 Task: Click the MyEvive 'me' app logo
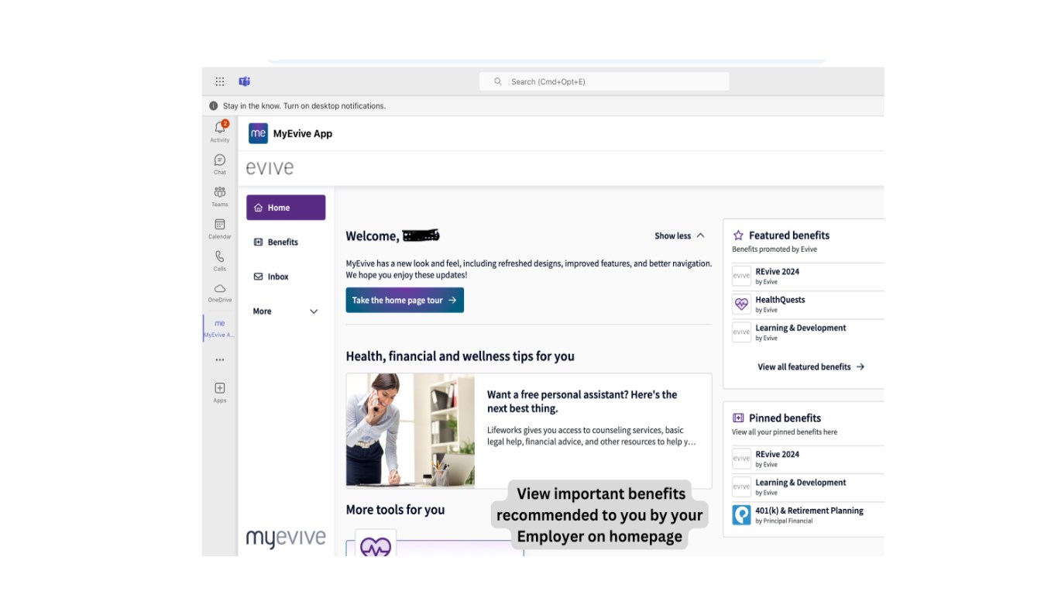[258, 133]
